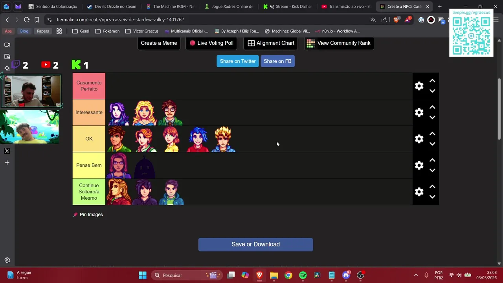Move OK row up with chevron
This screenshot has width=503, height=283.
click(432, 134)
